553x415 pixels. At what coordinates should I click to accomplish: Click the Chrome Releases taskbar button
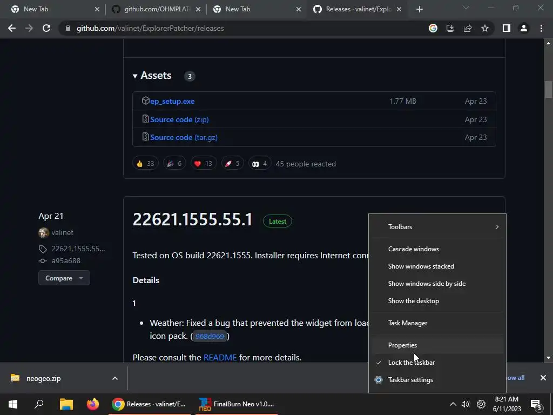pyautogui.click(x=149, y=404)
